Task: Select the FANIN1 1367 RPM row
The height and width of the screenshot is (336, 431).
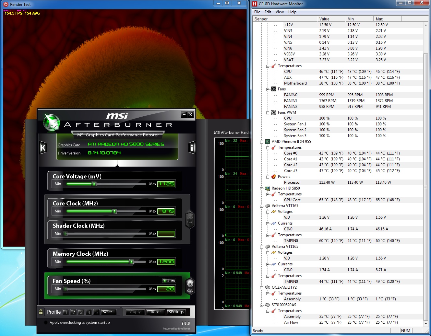Action: (x=338, y=101)
